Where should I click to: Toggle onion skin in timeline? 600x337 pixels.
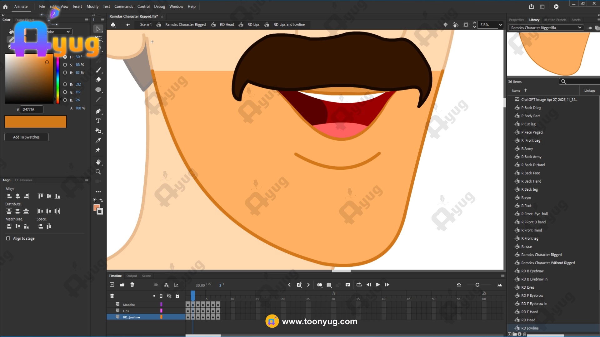319,285
